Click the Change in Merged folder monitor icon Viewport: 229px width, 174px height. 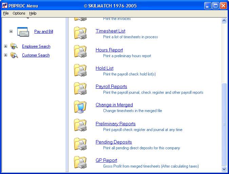80,107
